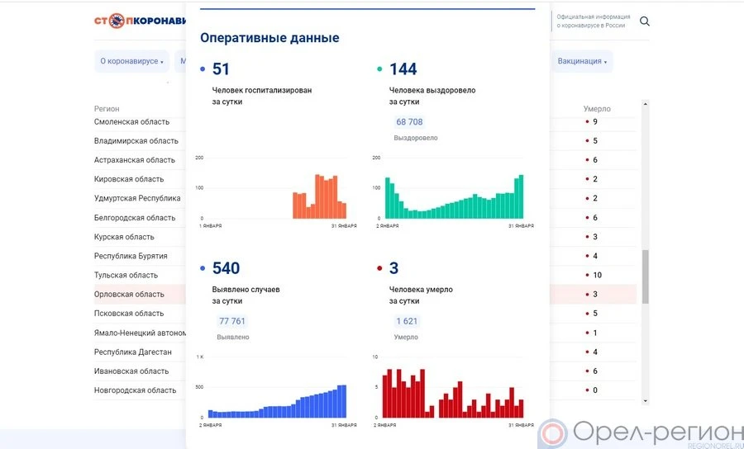Click the 77 761 detected total badge
Screen dimensions: 744x449
pyautogui.click(x=231, y=321)
